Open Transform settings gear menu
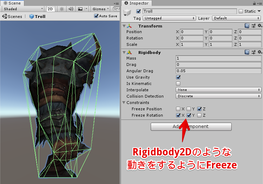 point(260,26)
